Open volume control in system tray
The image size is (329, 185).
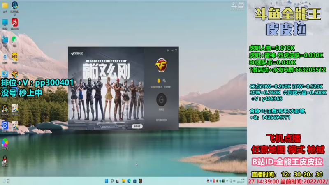tap(234, 181)
